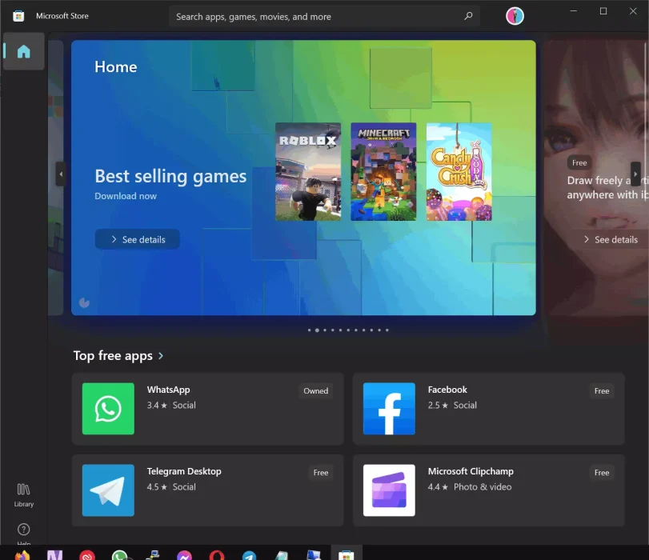Click the WhatsApp app icon

click(x=108, y=409)
